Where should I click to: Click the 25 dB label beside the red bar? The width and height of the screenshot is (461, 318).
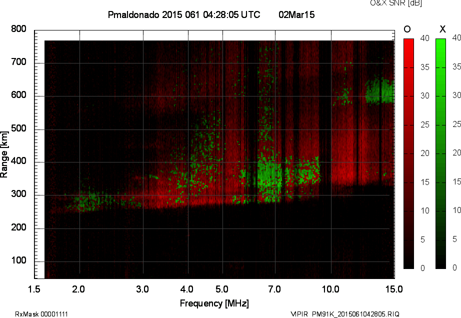point(425,124)
